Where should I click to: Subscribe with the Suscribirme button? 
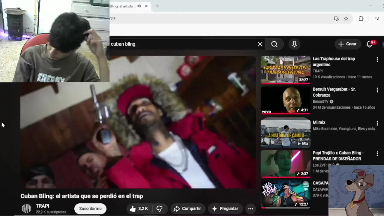coord(90,208)
